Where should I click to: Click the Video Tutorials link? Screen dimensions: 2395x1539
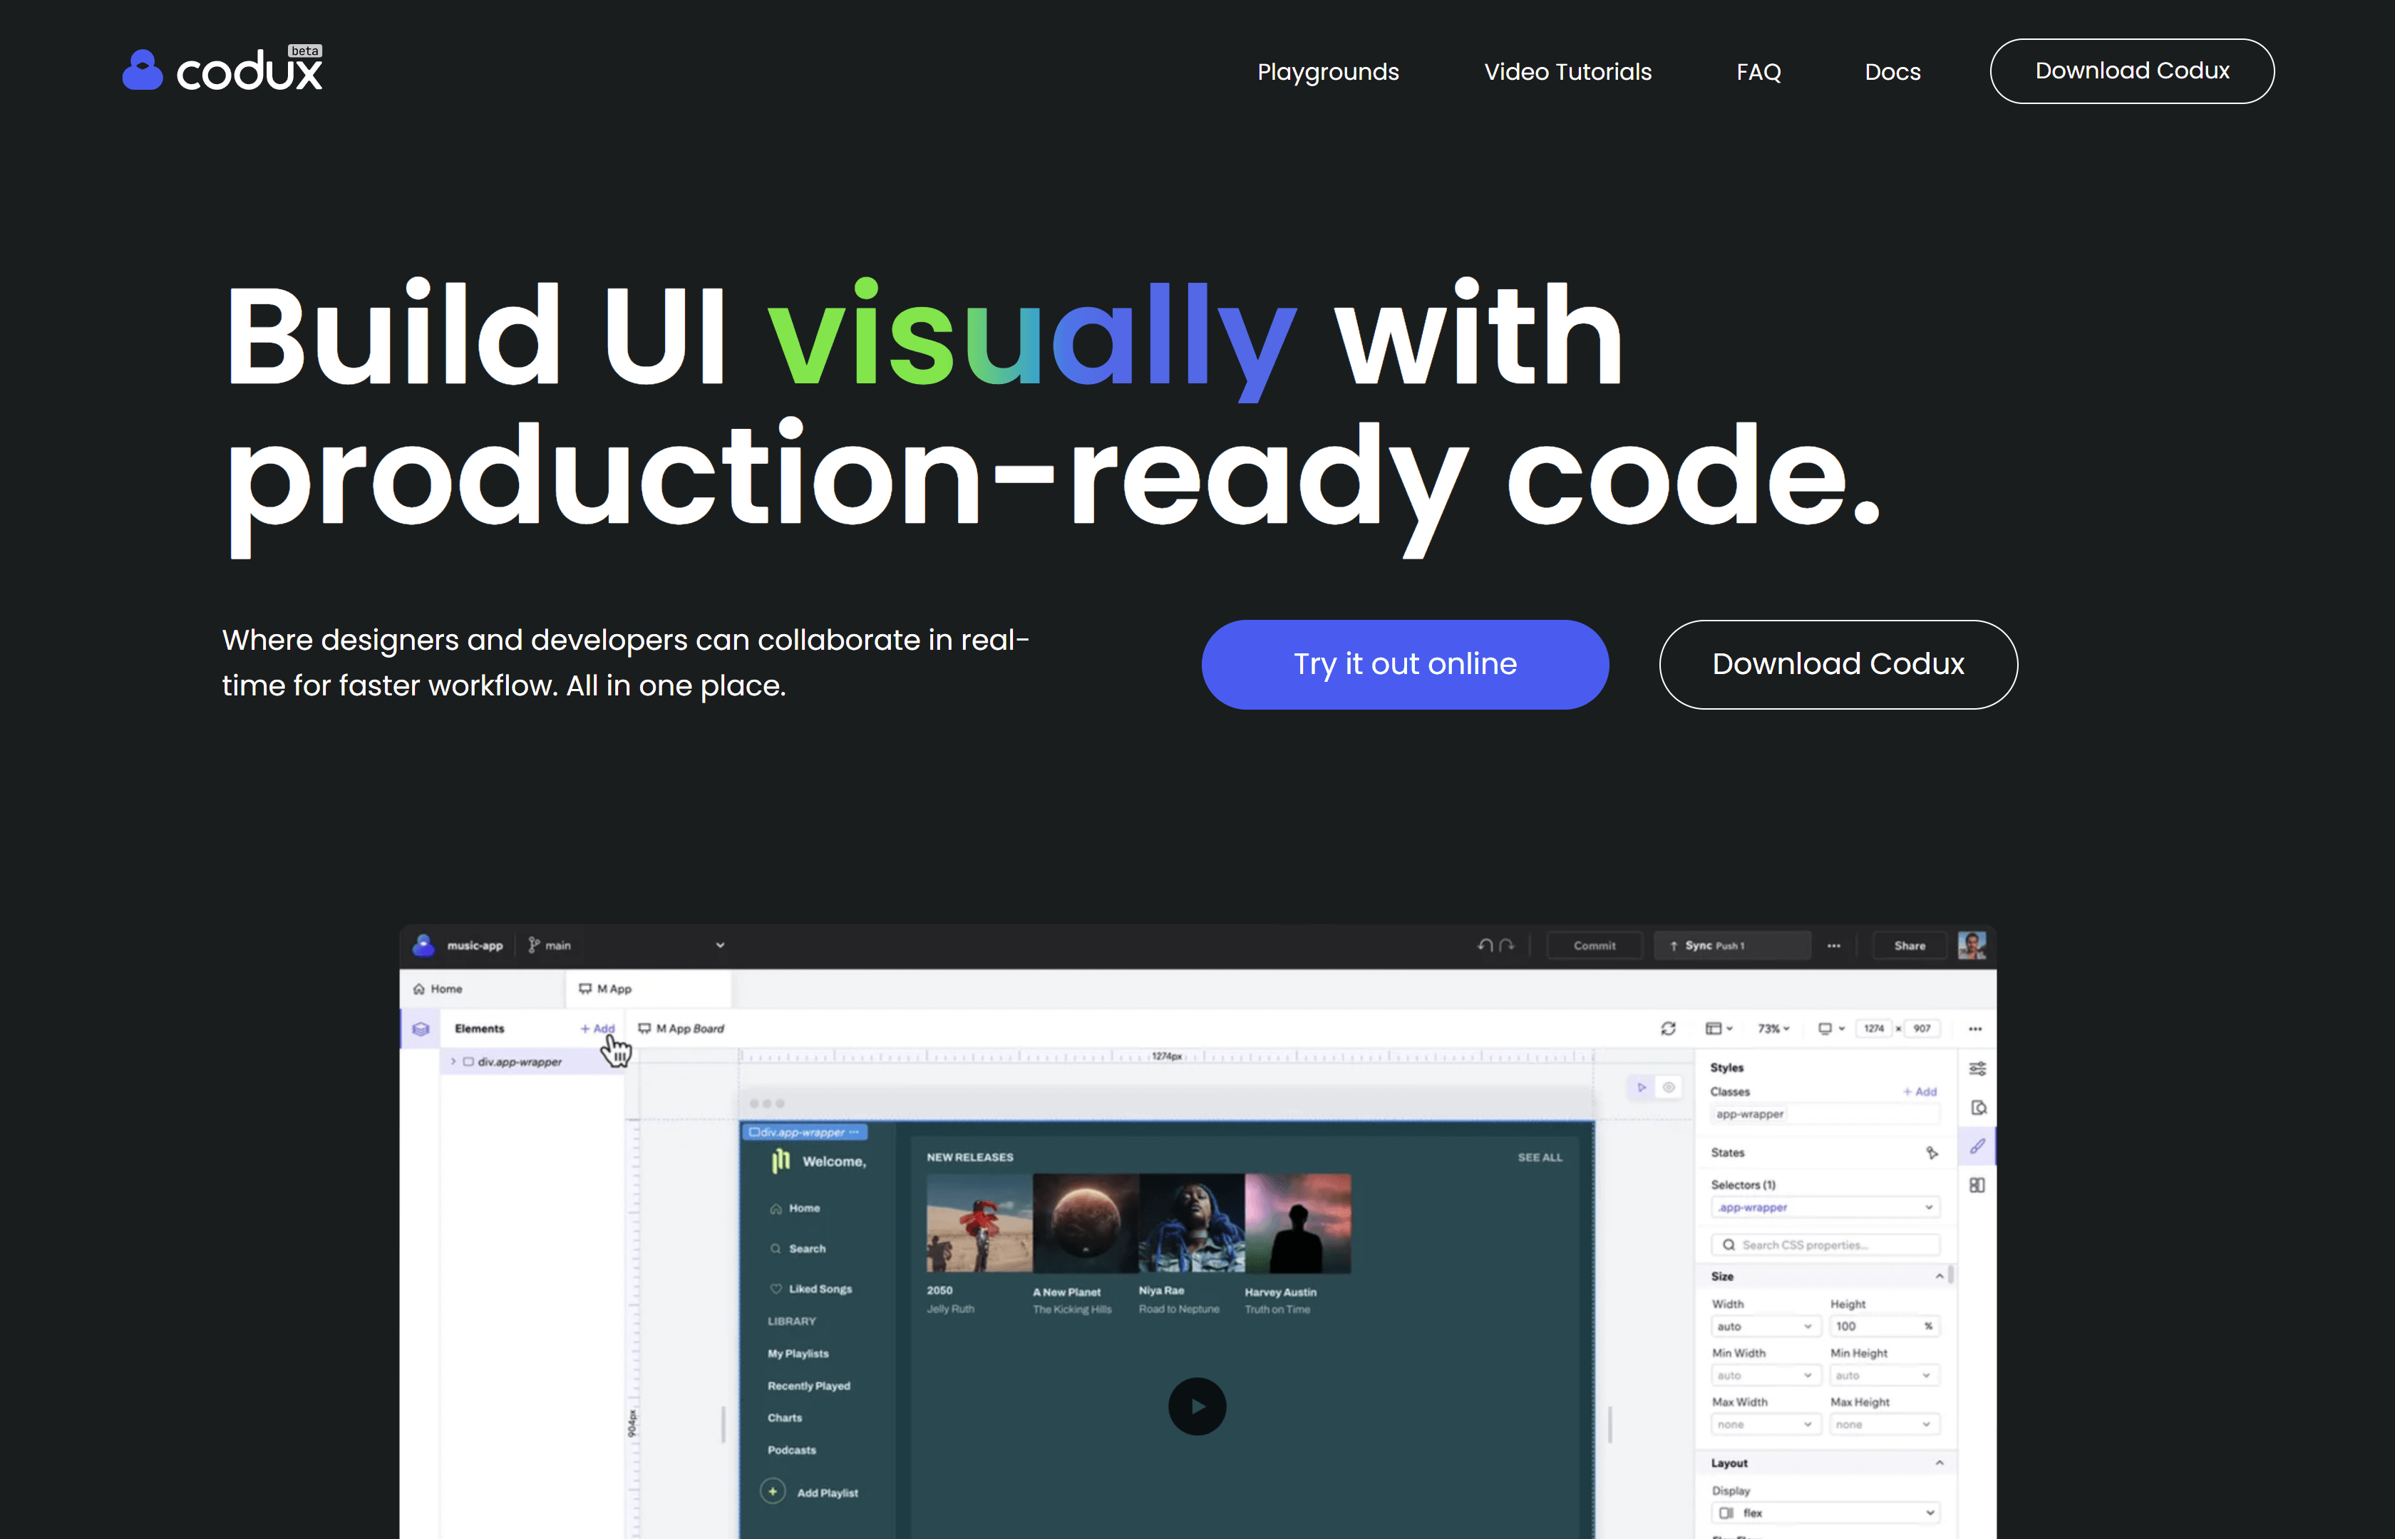pos(1567,72)
